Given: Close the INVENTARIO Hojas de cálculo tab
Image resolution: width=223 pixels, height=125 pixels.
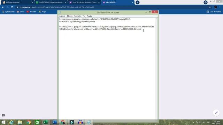Looking at the screenshot, I should pyautogui.click(x=66, y=2).
